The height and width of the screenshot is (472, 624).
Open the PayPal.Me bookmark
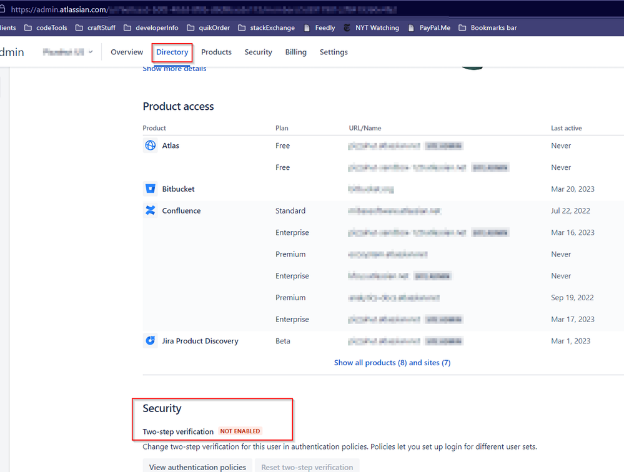point(429,28)
